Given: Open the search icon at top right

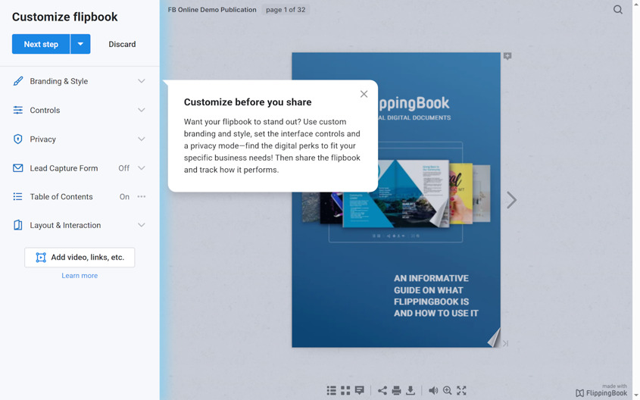Looking at the screenshot, I should point(618,9).
